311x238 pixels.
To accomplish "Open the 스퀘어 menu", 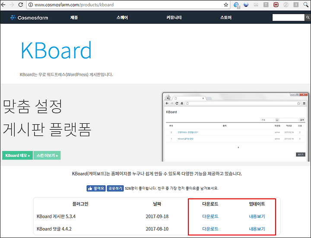I will (x=122, y=17).
